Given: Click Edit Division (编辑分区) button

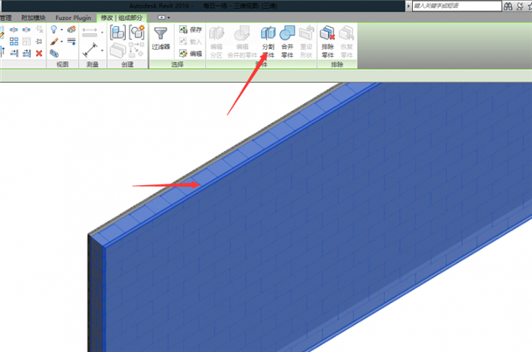Looking at the screenshot, I should [216, 42].
